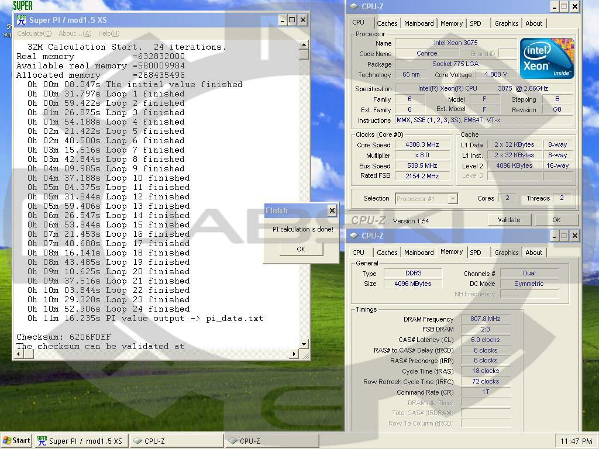
Task: Click the Rated FSB value 2154.2 MHz
Action: click(x=422, y=176)
